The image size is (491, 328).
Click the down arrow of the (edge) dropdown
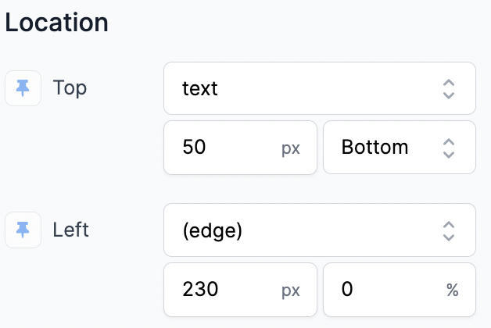click(449, 237)
